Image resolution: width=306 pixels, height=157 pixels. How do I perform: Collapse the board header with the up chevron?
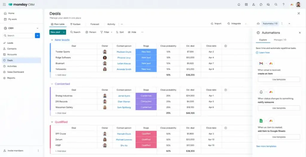click(289, 23)
